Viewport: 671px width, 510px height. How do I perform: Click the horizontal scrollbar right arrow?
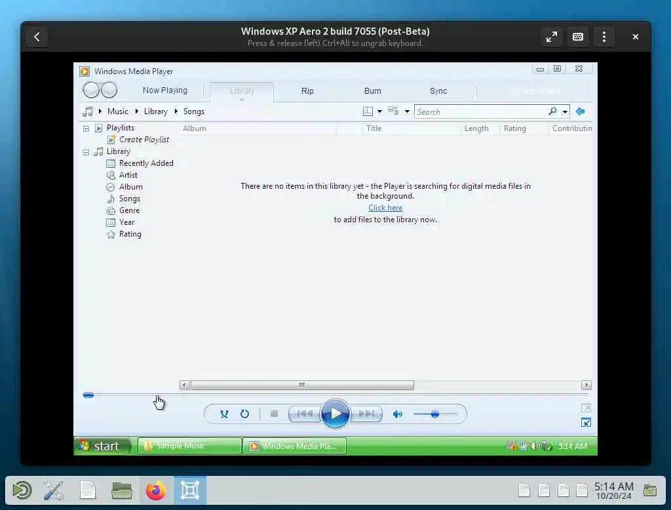[586, 385]
